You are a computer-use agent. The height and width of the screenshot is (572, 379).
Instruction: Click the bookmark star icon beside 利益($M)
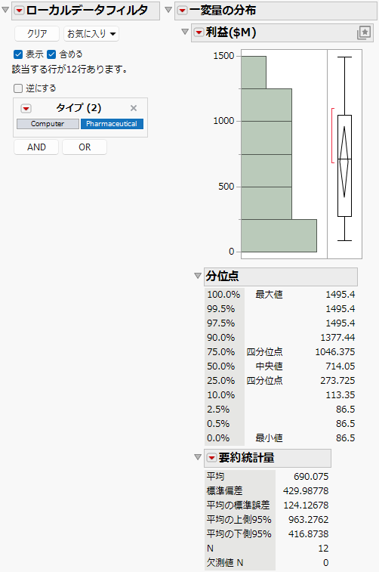tap(364, 32)
